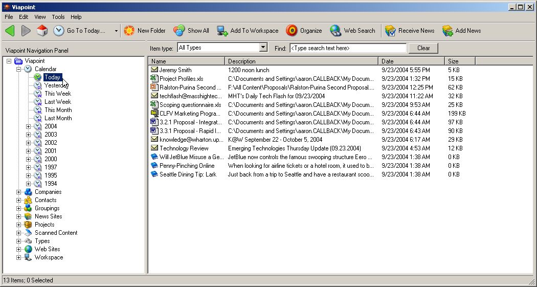The width and height of the screenshot is (537, 287).
Task: Expand the 1994 year node
Action: 29,184
